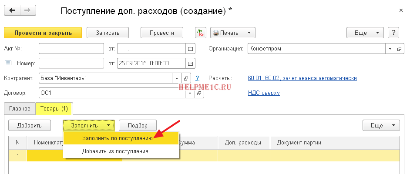Image resolution: width=410 pixels, height=174 pixels.
Task: Open the Расчеты settings link 60.01, 60.02
Action: [x=302, y=78]
